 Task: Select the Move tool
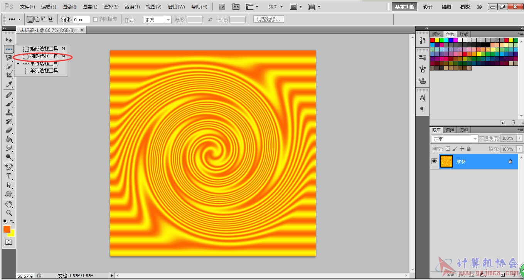coord(9,40)
